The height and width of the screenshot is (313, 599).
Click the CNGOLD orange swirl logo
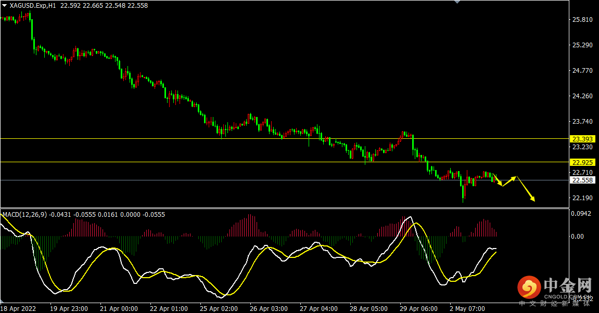coord(529,287)
